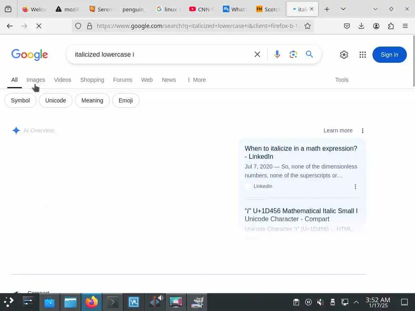Select the All results tab

coord(15,80)
